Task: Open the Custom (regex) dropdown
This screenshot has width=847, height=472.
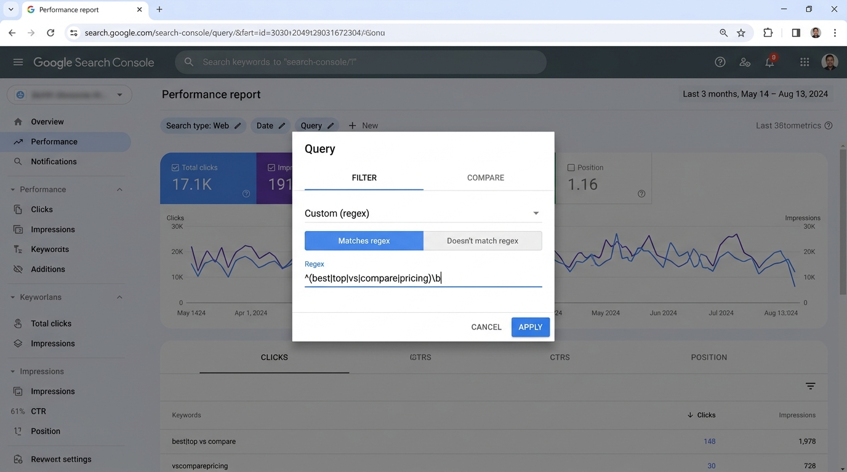Action: coord(423,213)
